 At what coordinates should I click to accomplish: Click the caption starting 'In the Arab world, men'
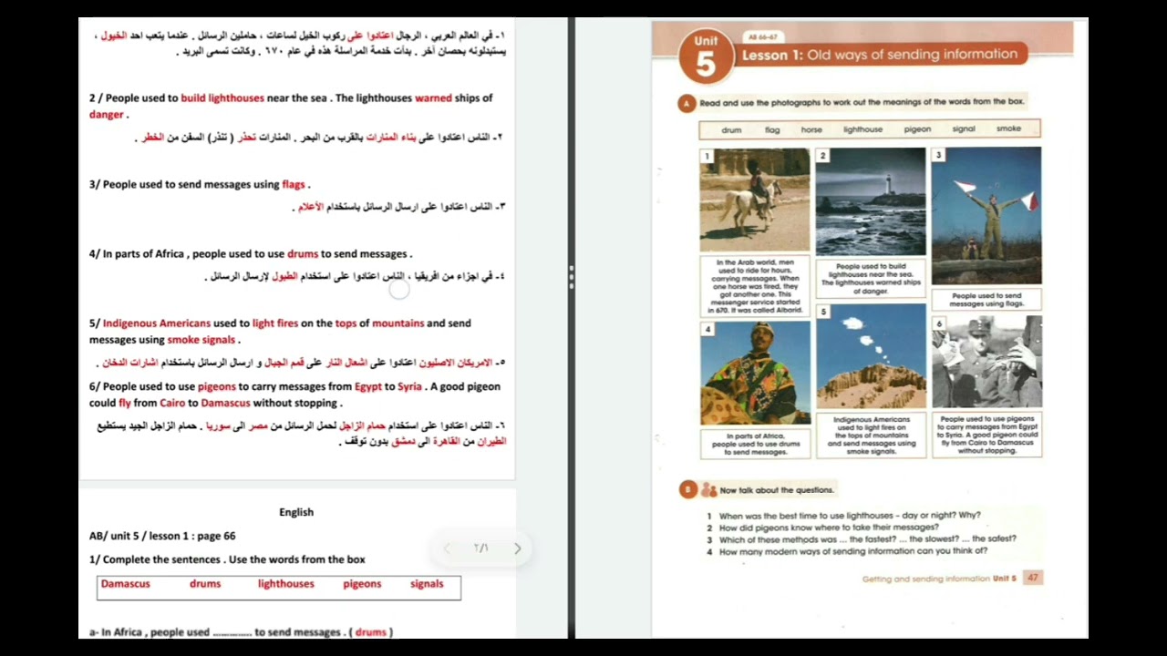(755, 286)
